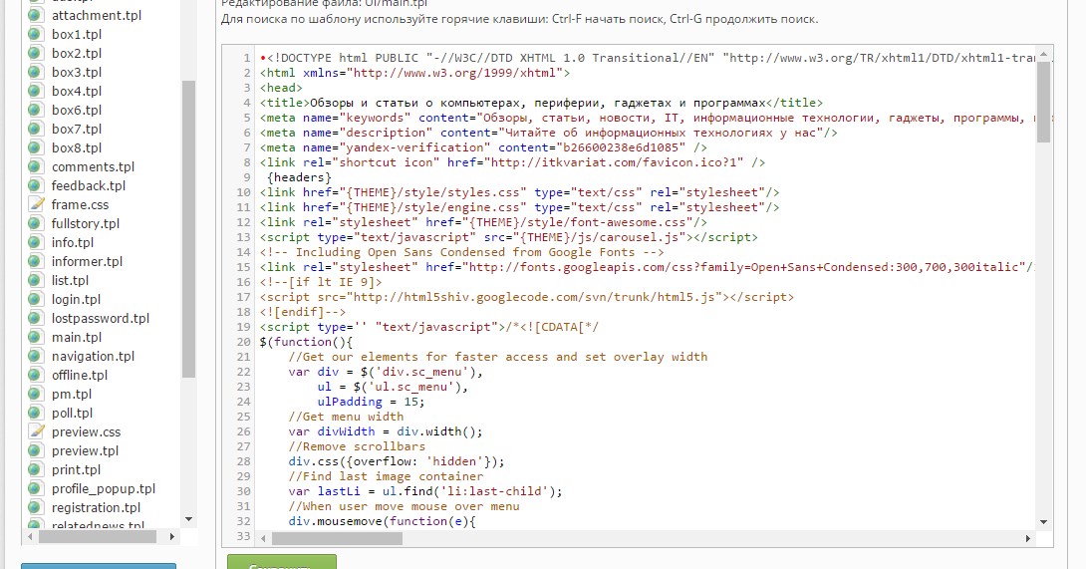Click the file icon next to attachment.tpl

click(x=35, y=15)
